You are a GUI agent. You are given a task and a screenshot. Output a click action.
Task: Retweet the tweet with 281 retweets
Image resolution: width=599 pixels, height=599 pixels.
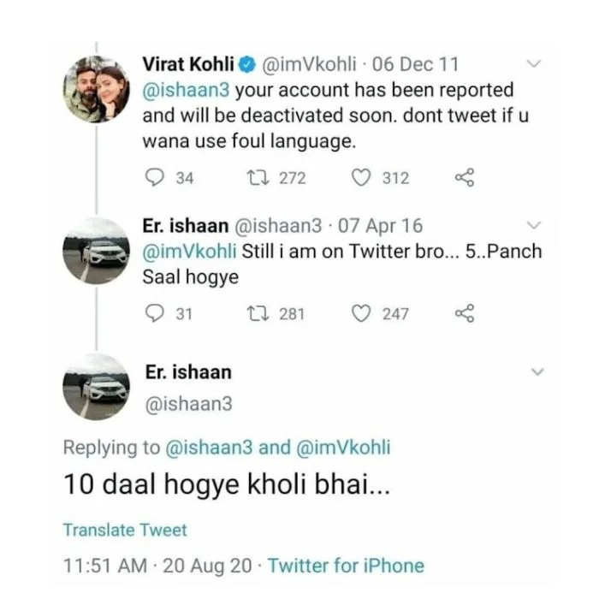[x=255, y=313]
